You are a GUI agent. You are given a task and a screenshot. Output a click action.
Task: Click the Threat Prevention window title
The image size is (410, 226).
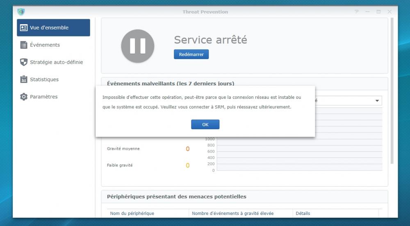click(x=205, y=12)
